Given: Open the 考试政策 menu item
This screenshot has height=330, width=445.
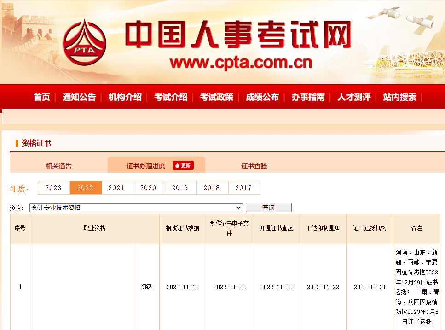Looking at the screenshot, I should (x=216, y=97).
